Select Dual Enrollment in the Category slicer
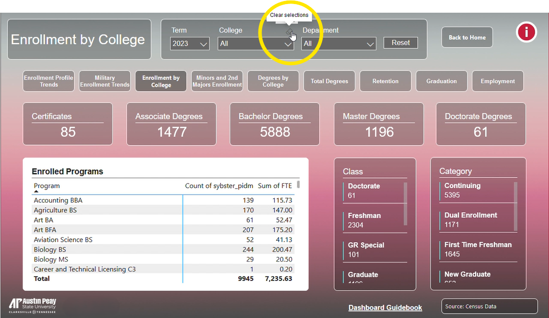The image size is (549, 318). (471, 219)
